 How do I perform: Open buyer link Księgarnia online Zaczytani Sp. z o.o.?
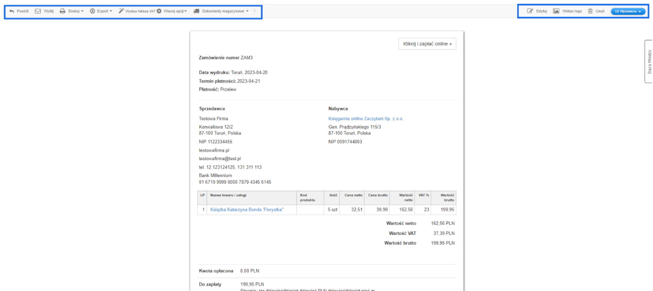pyautogui.click(x=366, y=119)
